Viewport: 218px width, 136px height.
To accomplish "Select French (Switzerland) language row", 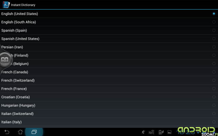I will 109,80.
